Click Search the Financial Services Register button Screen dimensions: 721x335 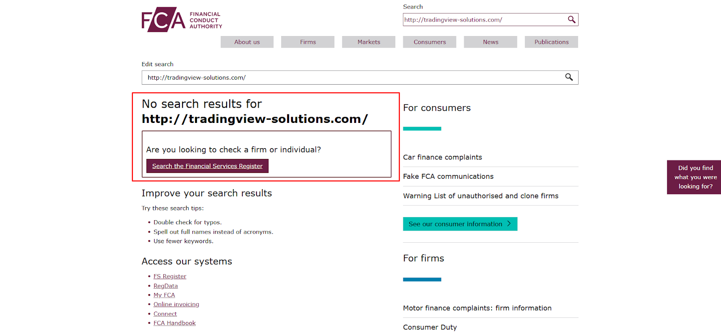point(207,166)
